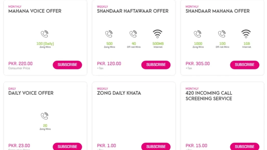
Task: Subscribe to 420 Incoming Call Screening Service
Action: (245, 147)
